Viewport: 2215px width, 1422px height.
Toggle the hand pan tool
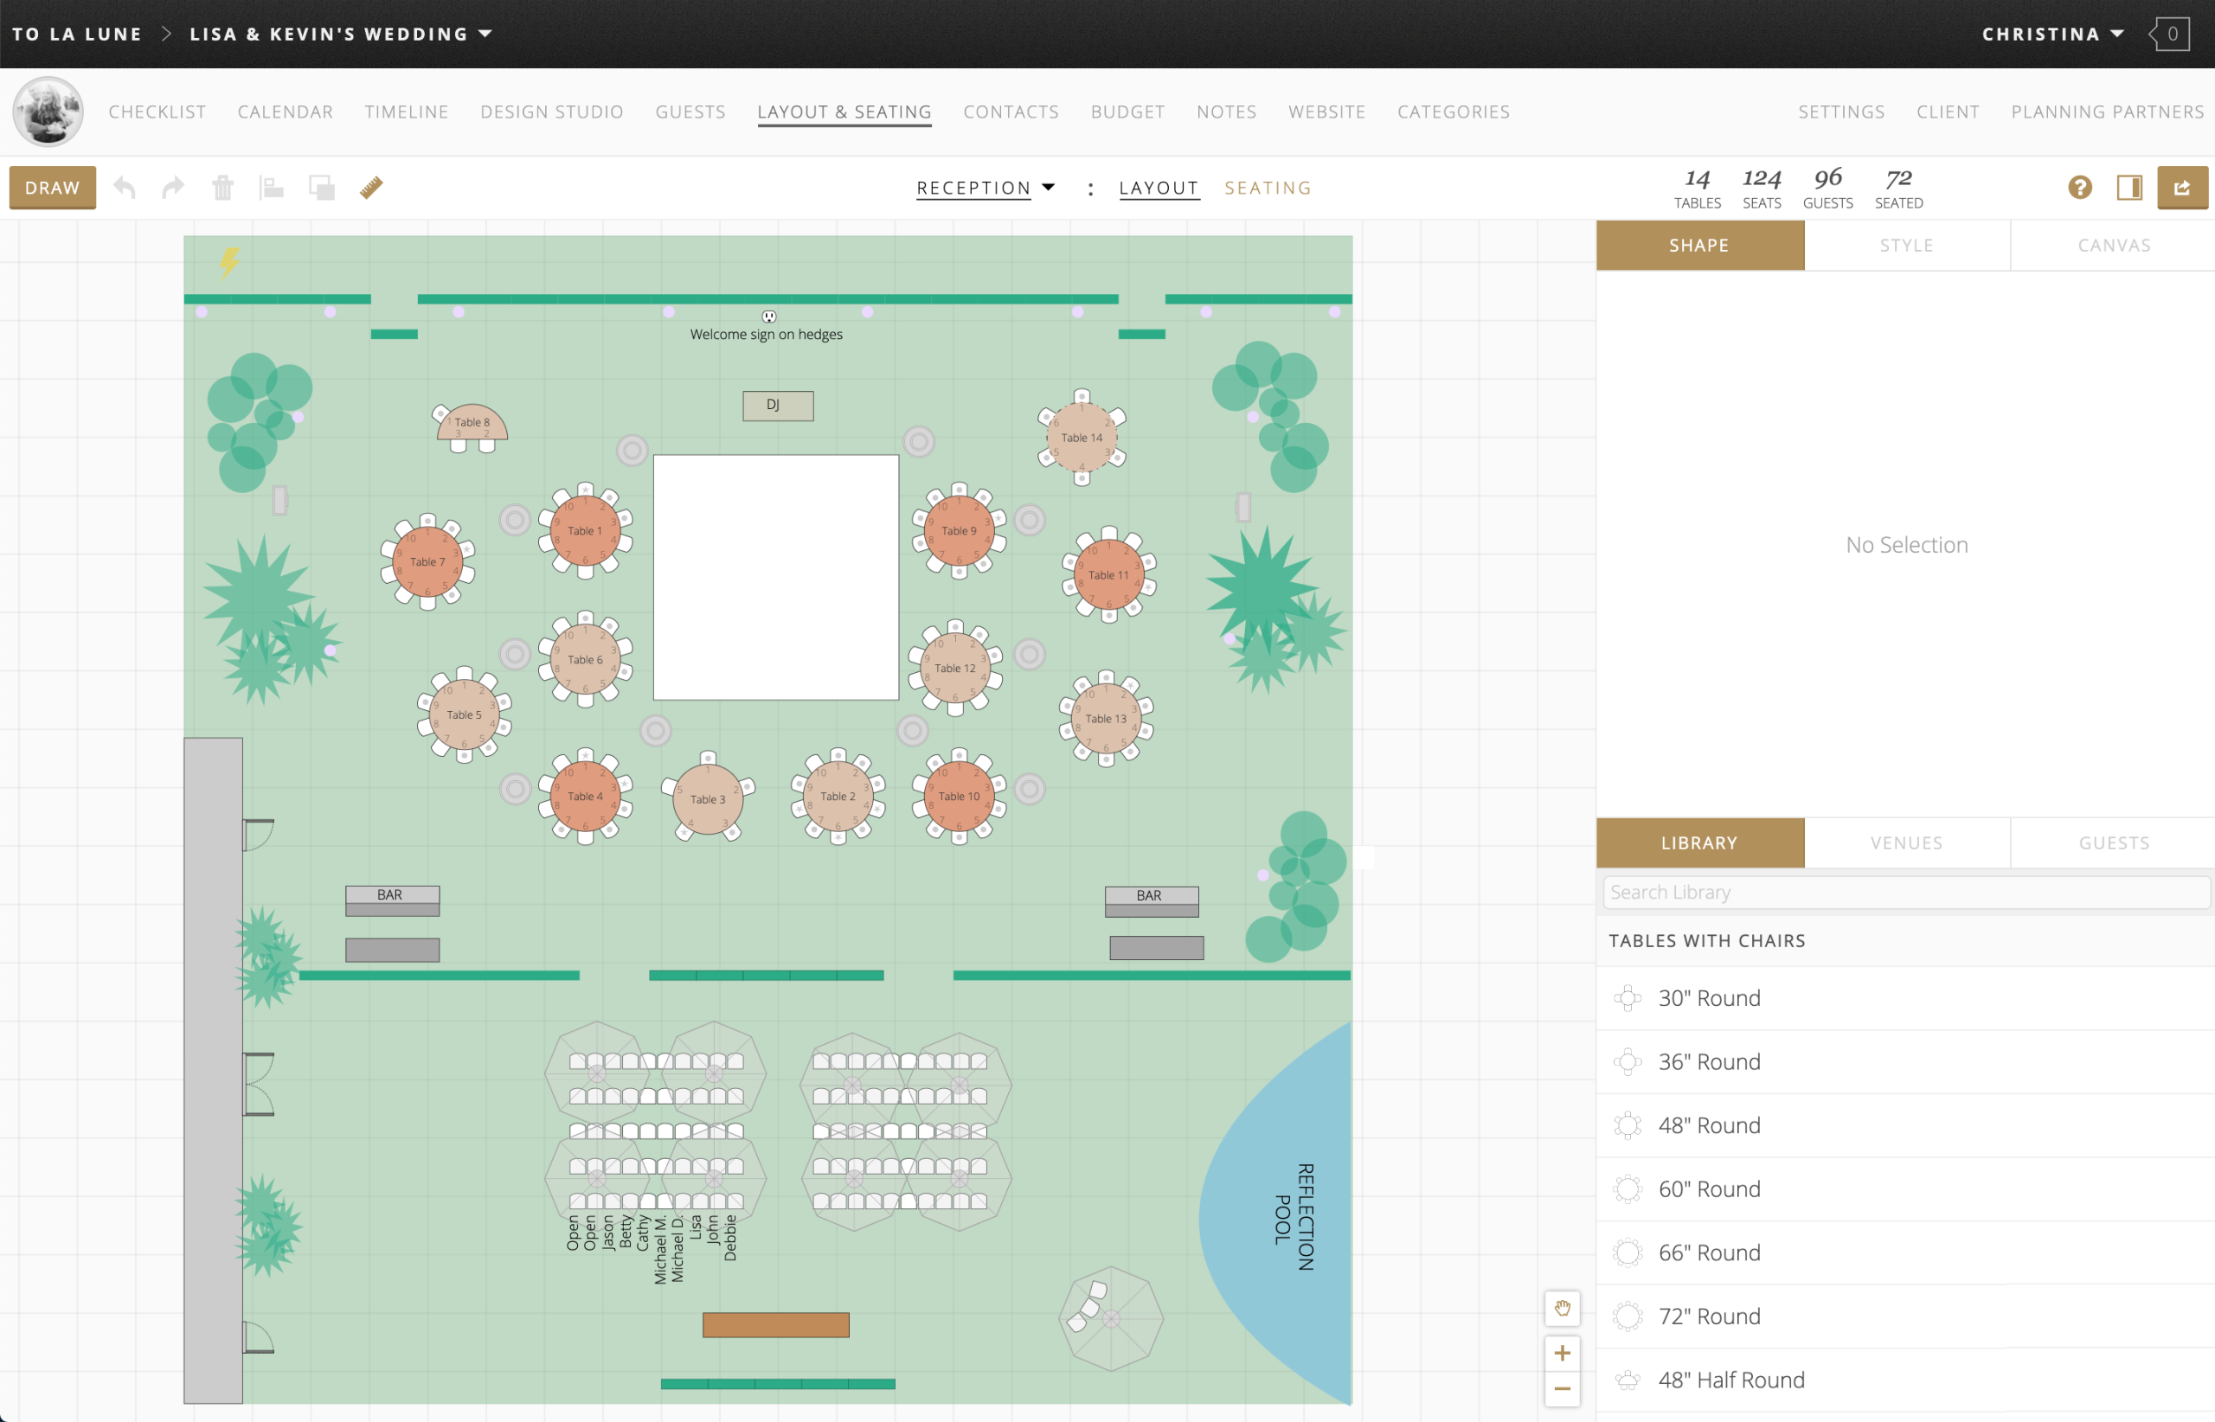coord(1562,1308)
